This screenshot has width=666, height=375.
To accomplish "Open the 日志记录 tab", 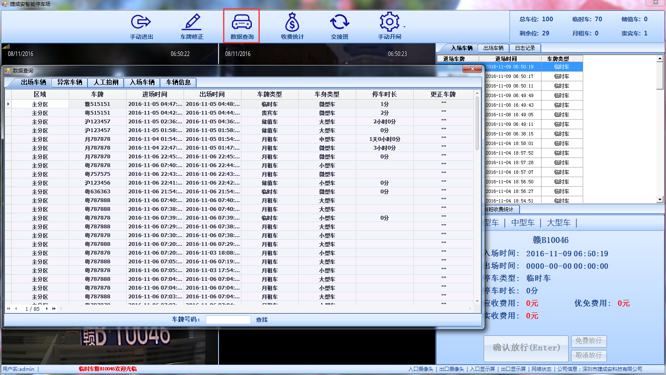I will [x=525, y=48].
